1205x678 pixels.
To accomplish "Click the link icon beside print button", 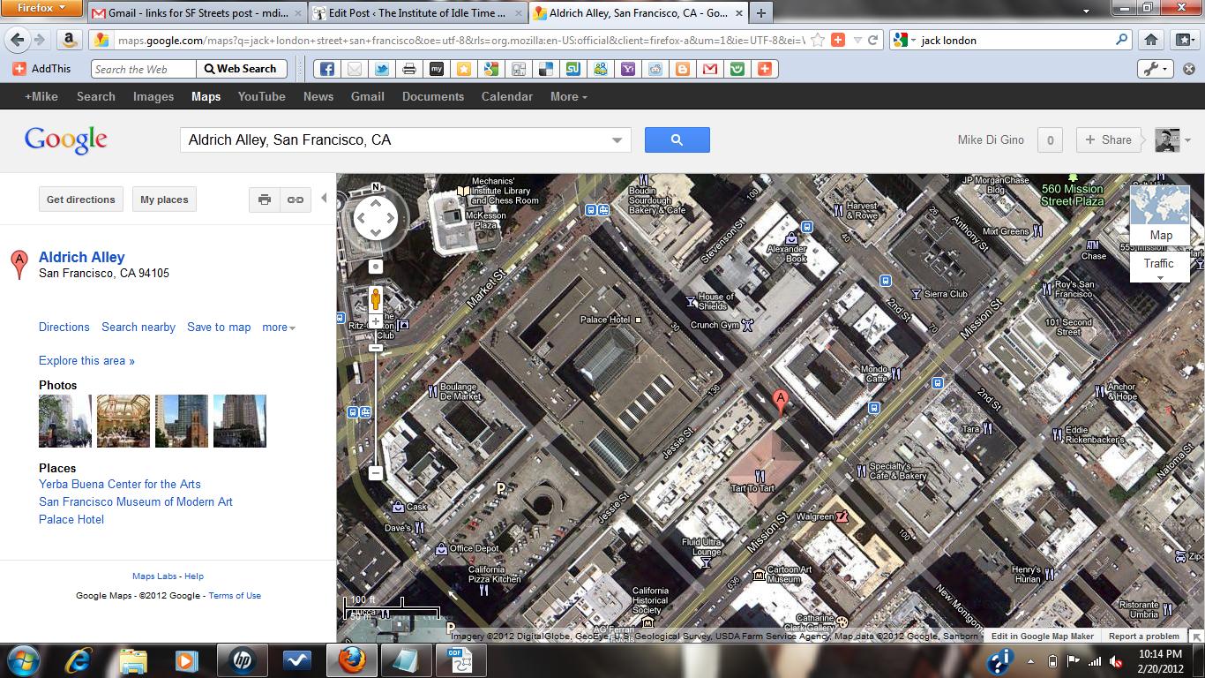I will [296, 200].
